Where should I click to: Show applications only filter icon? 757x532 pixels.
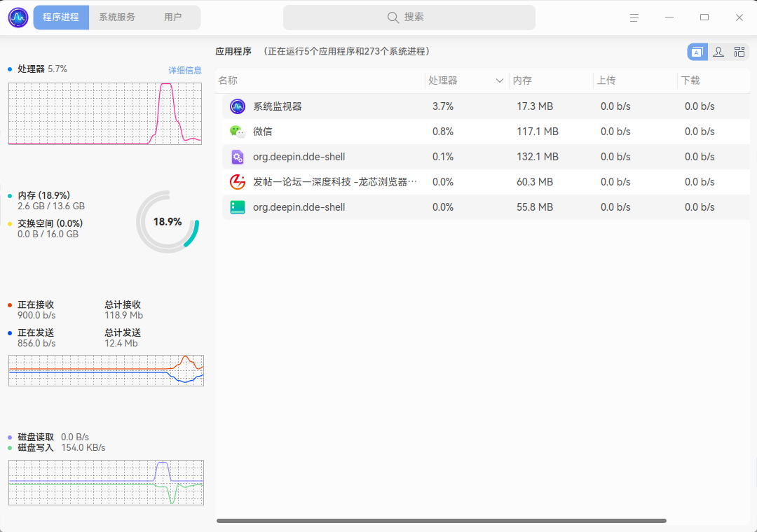(697, 52)
